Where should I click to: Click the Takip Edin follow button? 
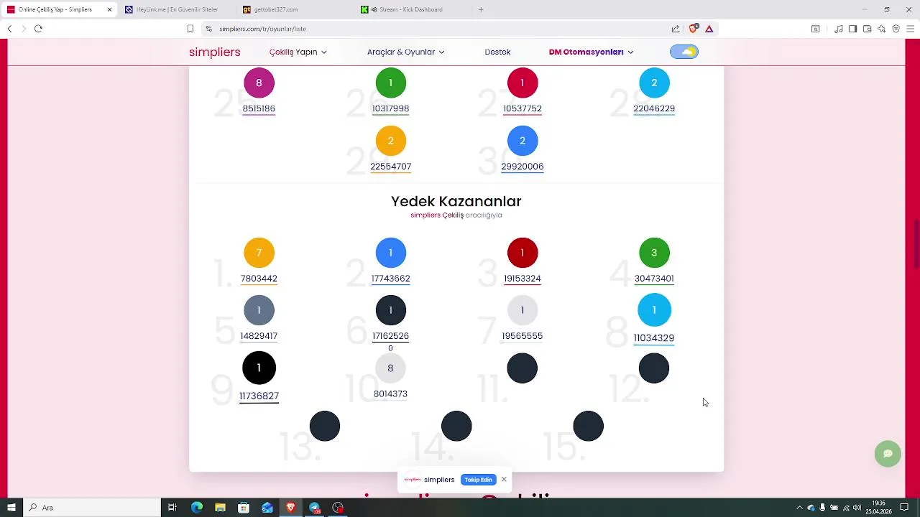[x=478, y=480]
